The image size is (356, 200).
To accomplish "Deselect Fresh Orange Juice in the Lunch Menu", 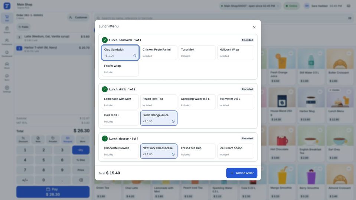I will tap(159, 118).
